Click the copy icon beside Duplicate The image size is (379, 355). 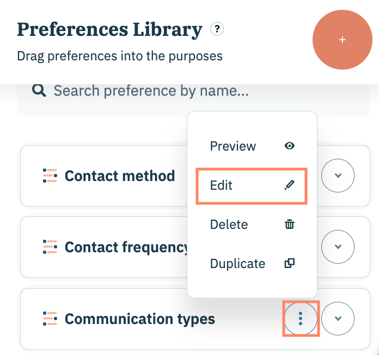pos(290,264)
